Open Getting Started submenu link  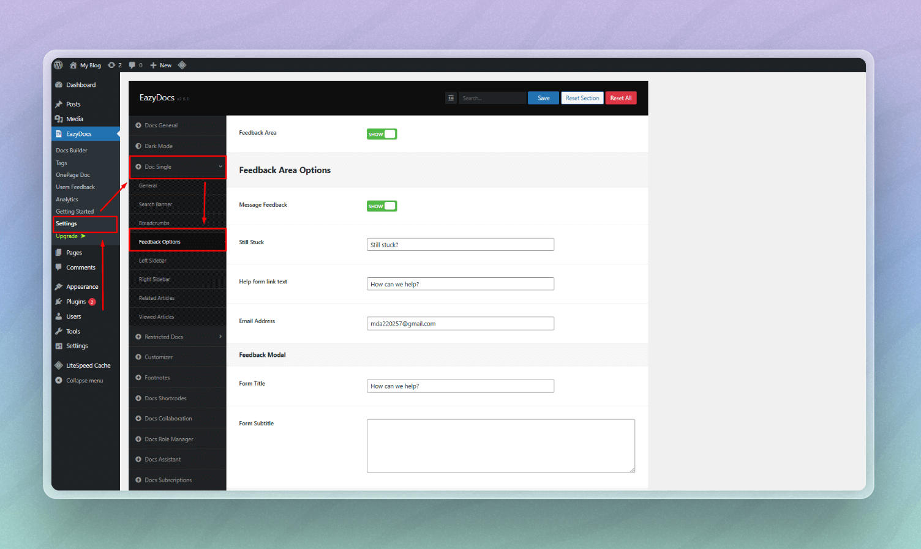click(75, 212)
